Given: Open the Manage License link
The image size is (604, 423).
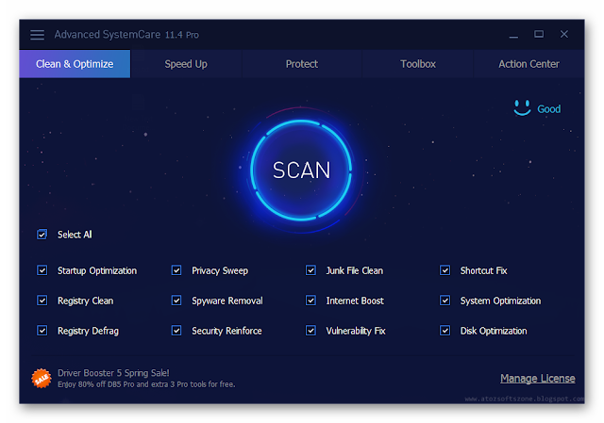Looking at the screenshot, I should tap(538, 379).
